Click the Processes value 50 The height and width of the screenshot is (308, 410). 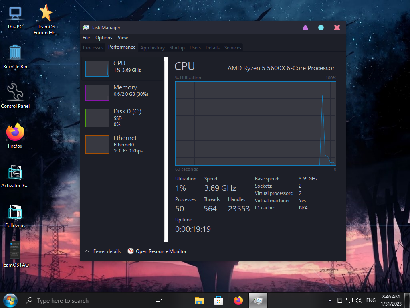coord(180,209)
